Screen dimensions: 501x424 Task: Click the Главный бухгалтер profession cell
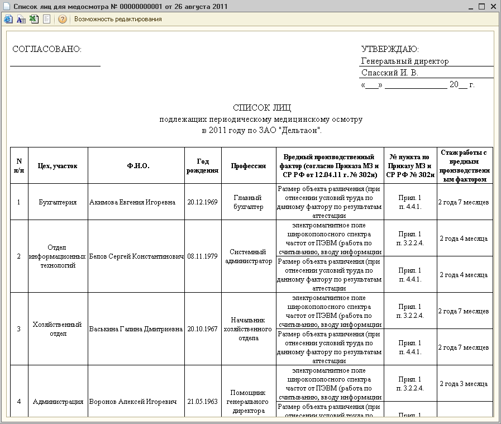coord(249,202)
